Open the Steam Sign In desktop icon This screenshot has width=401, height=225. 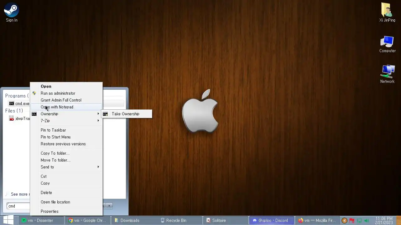click(12, 12)
